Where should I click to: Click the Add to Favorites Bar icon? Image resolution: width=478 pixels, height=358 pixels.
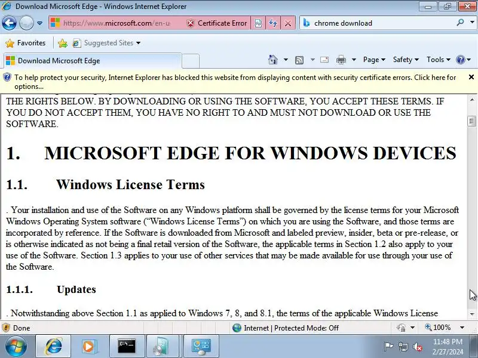click(x=63, y=43)
